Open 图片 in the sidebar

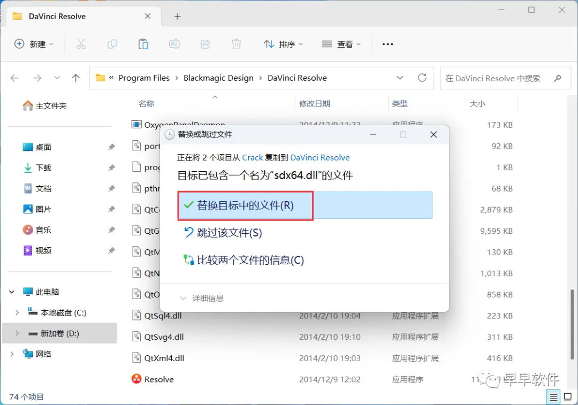(37, 209)
